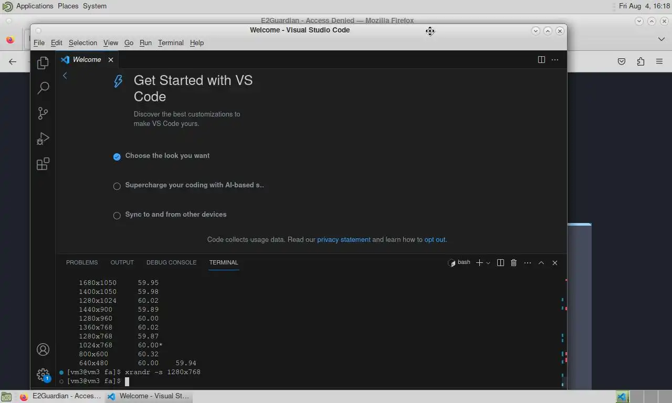
Task: Click Show Desktop icon in bottom panel
Action: [x=6, y=397]
